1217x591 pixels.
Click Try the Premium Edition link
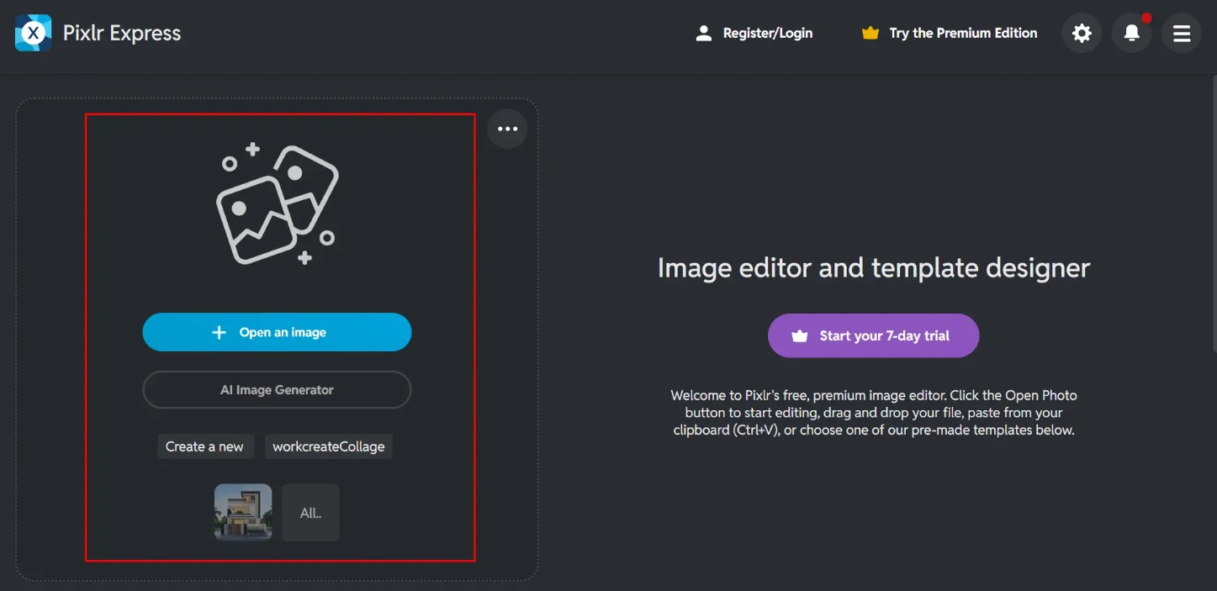[963, 33]
